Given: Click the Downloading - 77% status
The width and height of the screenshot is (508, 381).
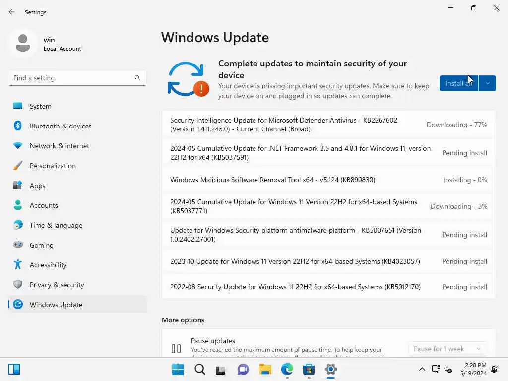Looking at the screenshot, I should point(457,125).
